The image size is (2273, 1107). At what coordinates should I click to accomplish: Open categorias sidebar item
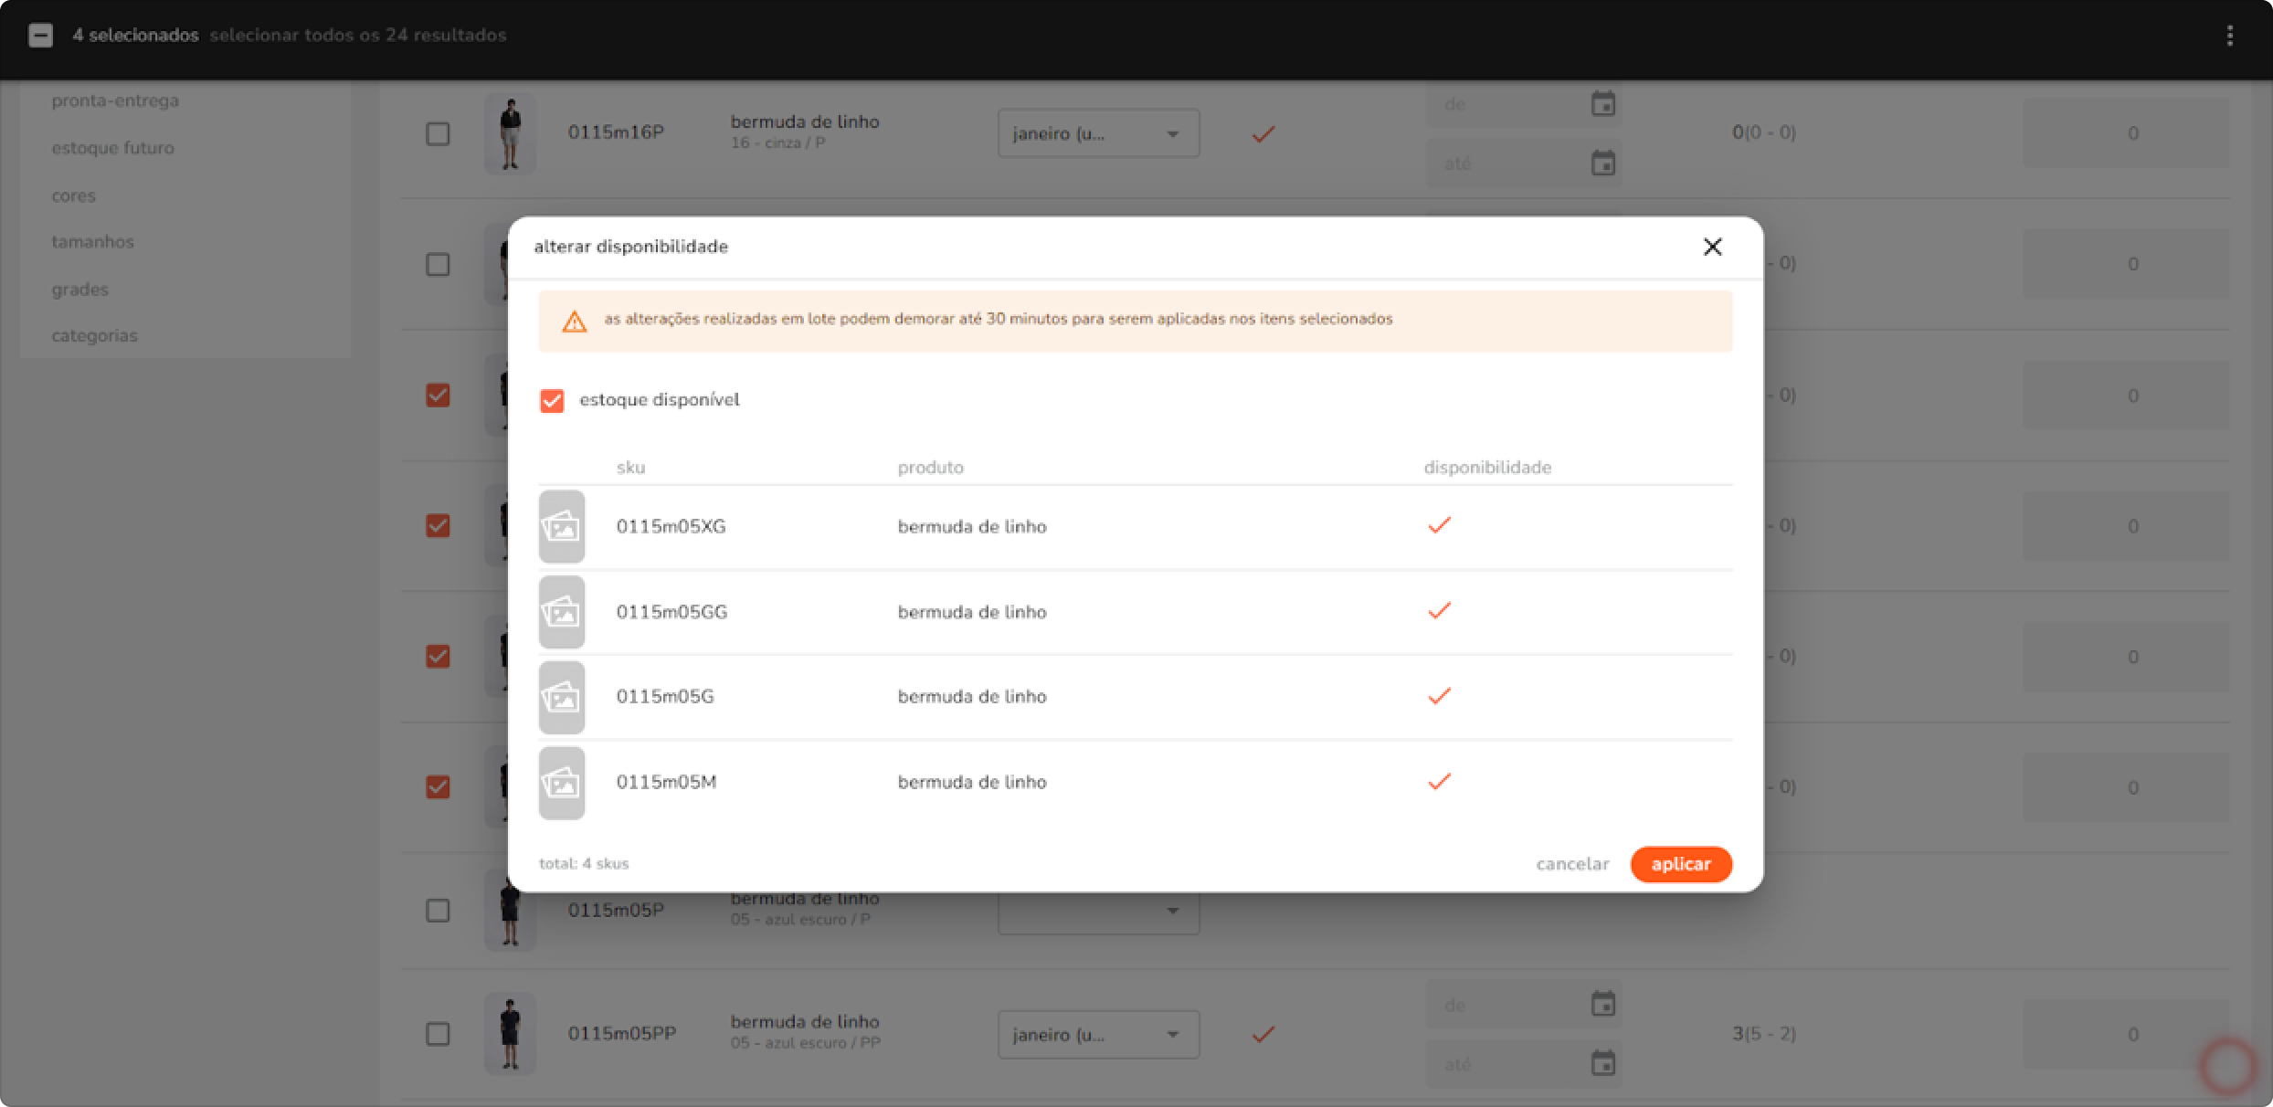pos(94,335)
